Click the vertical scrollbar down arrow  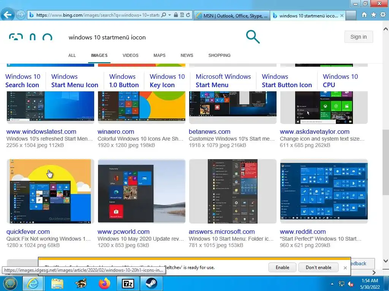click(x=386, y=261)
